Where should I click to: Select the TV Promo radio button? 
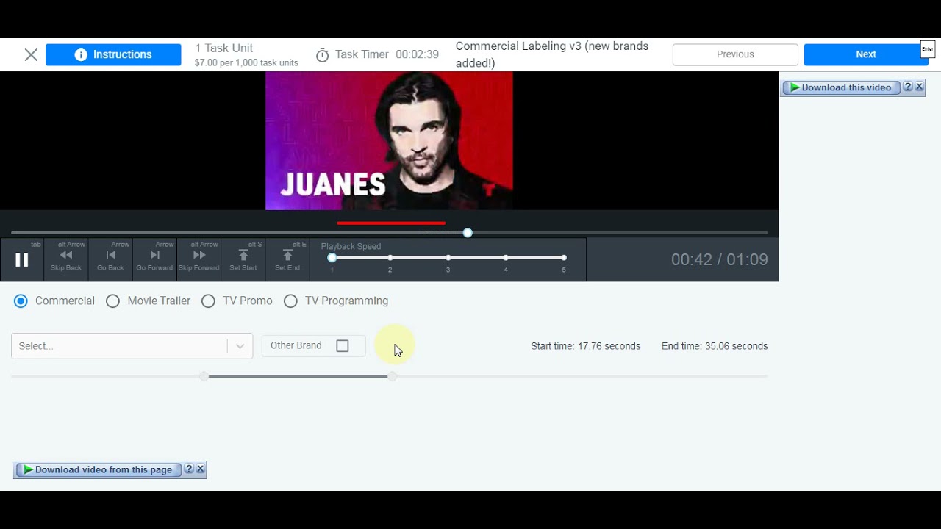[208, 301]
